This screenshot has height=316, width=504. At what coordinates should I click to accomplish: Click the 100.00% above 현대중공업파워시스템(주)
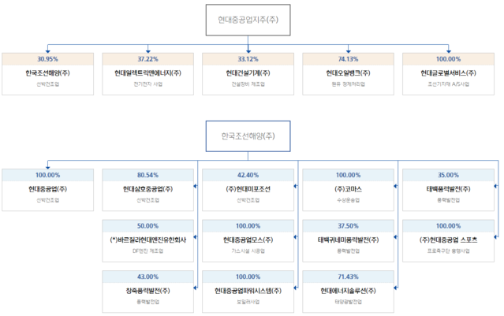pyautogui.click(x=248, y=277)
